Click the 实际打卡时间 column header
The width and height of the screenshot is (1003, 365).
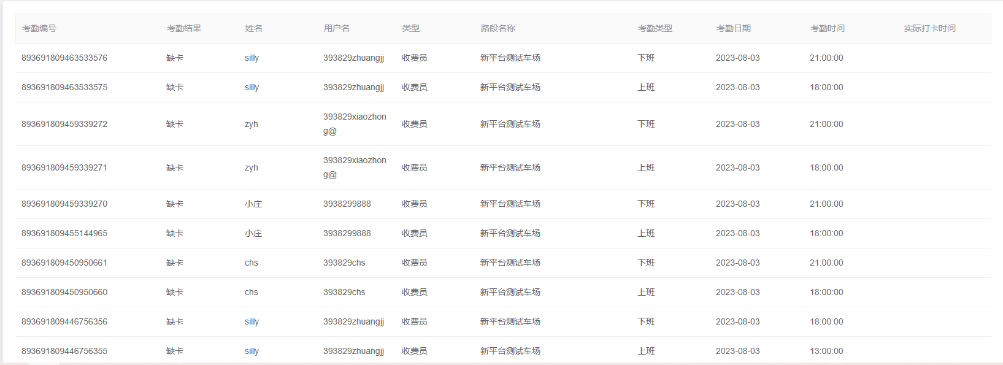pyautogui.click(x=929, y=28)
